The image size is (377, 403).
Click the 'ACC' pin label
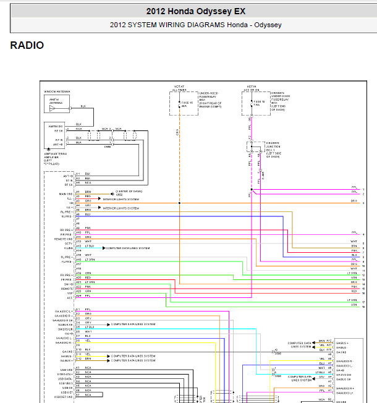(70, 298)
